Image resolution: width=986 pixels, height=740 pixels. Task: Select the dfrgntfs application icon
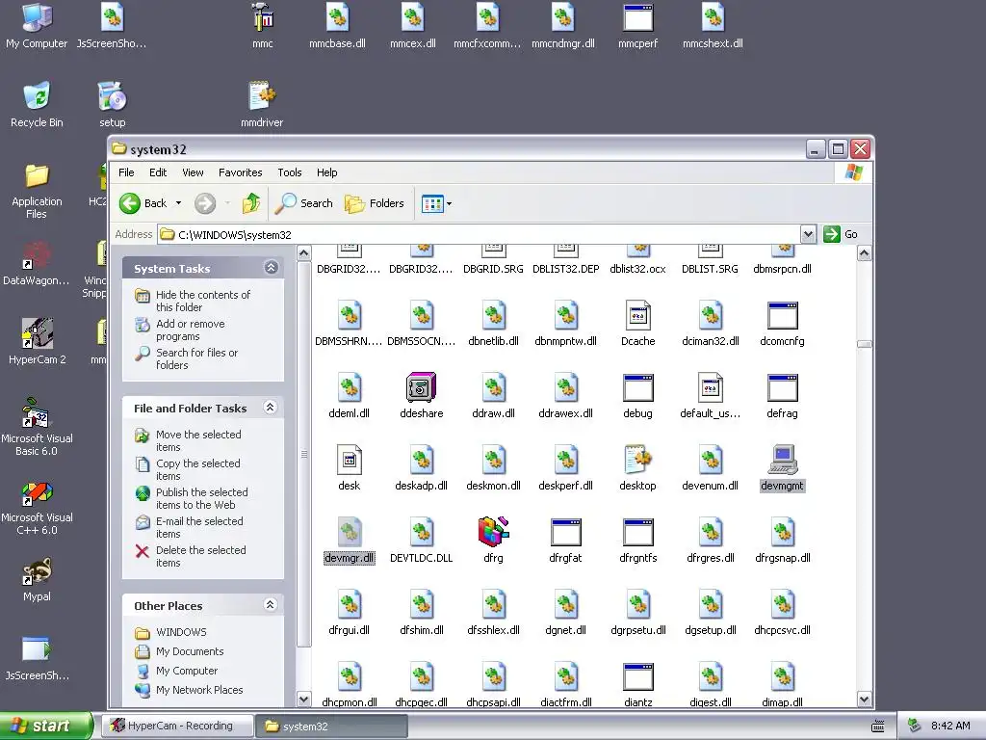coord(637,532)
